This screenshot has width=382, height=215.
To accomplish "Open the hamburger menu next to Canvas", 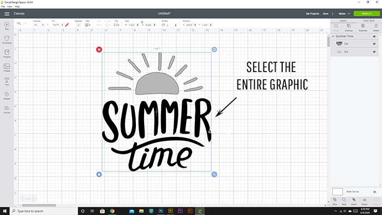I will [x=7, y=14].
